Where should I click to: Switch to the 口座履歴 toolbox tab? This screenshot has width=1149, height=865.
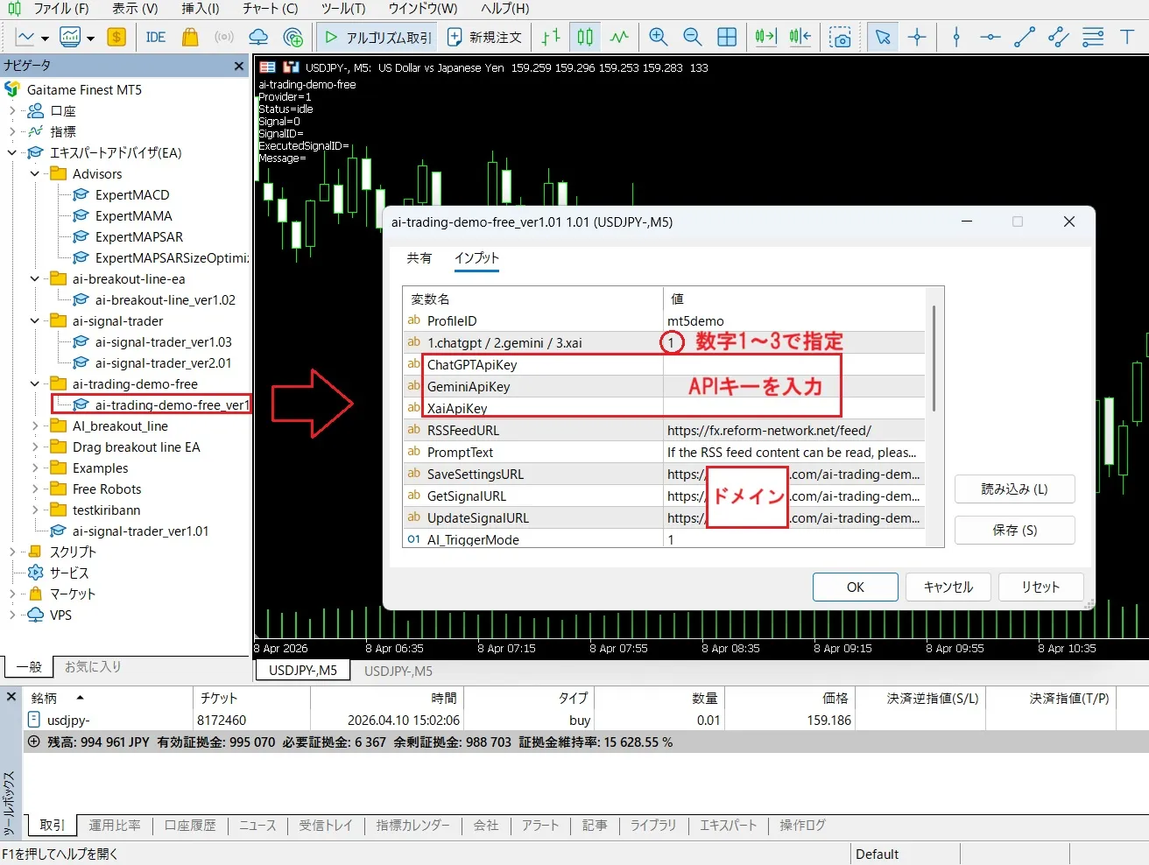[x=190, y=825]
